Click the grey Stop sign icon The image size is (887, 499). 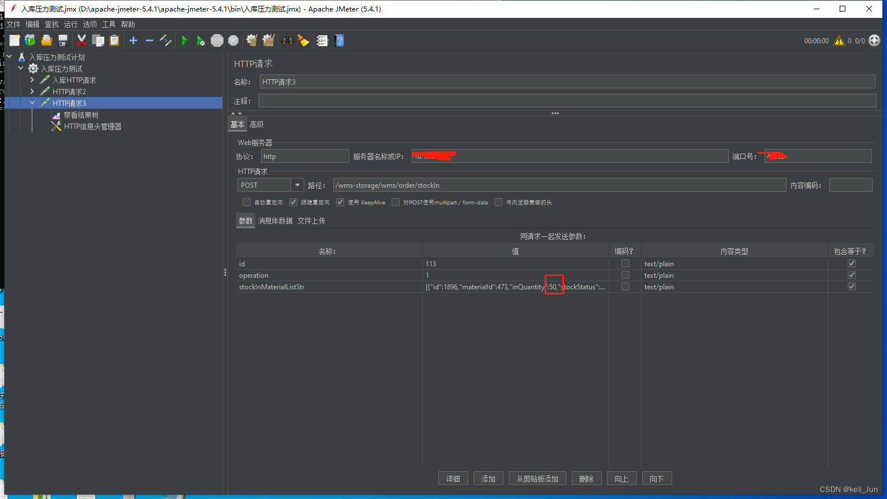click(x=217, y=40)
